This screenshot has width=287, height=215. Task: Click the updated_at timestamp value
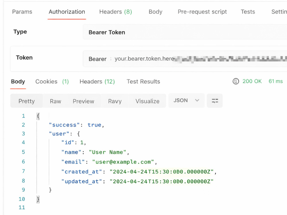coord(161,181)
